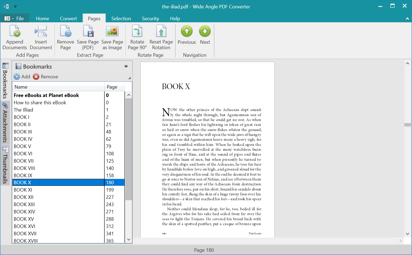Select the 'BOOK XV' bookmark
The width and height of the screenshot is (412, 255).
(59, 219)
